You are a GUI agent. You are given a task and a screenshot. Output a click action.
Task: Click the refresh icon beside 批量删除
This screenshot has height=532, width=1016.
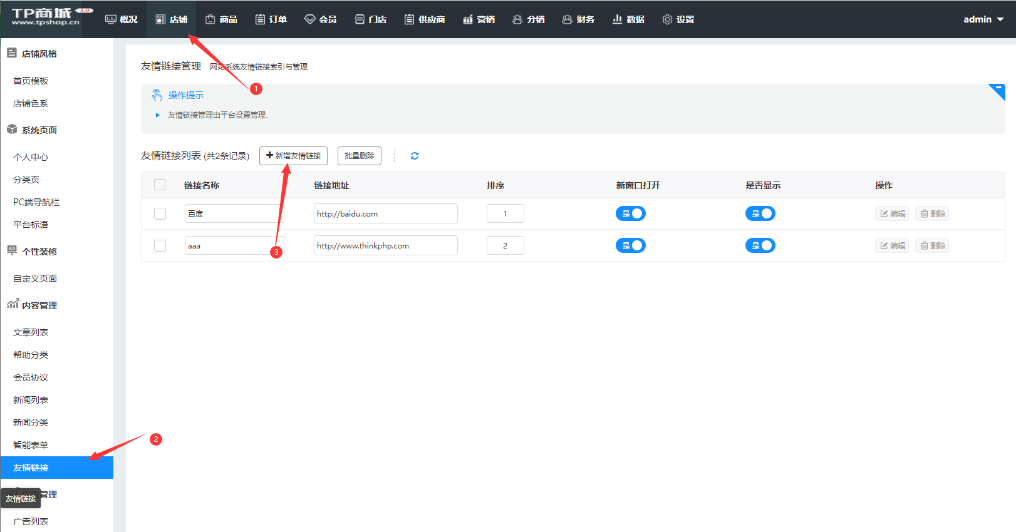pyautogui.click(x=414, y=156)
